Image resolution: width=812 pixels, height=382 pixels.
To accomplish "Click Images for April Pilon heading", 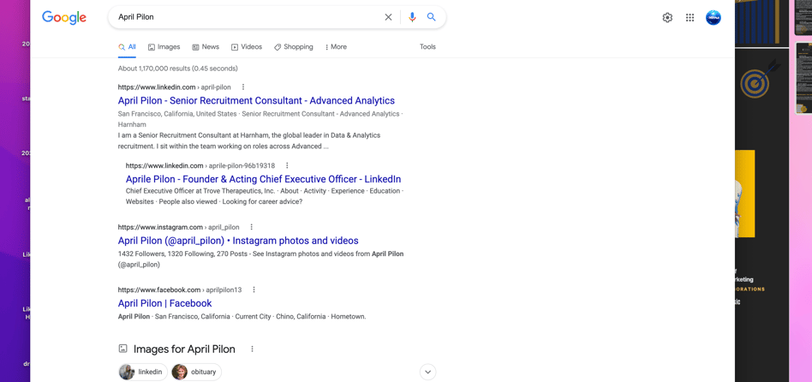I will [184, 349].
